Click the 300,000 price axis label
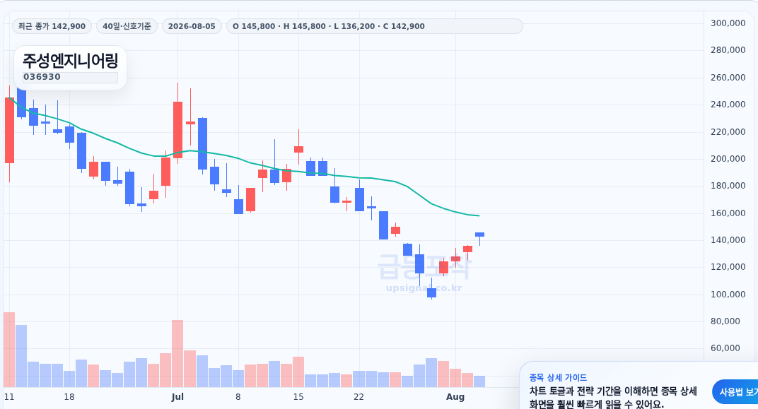The image size is (758, 409). (728, 23)
